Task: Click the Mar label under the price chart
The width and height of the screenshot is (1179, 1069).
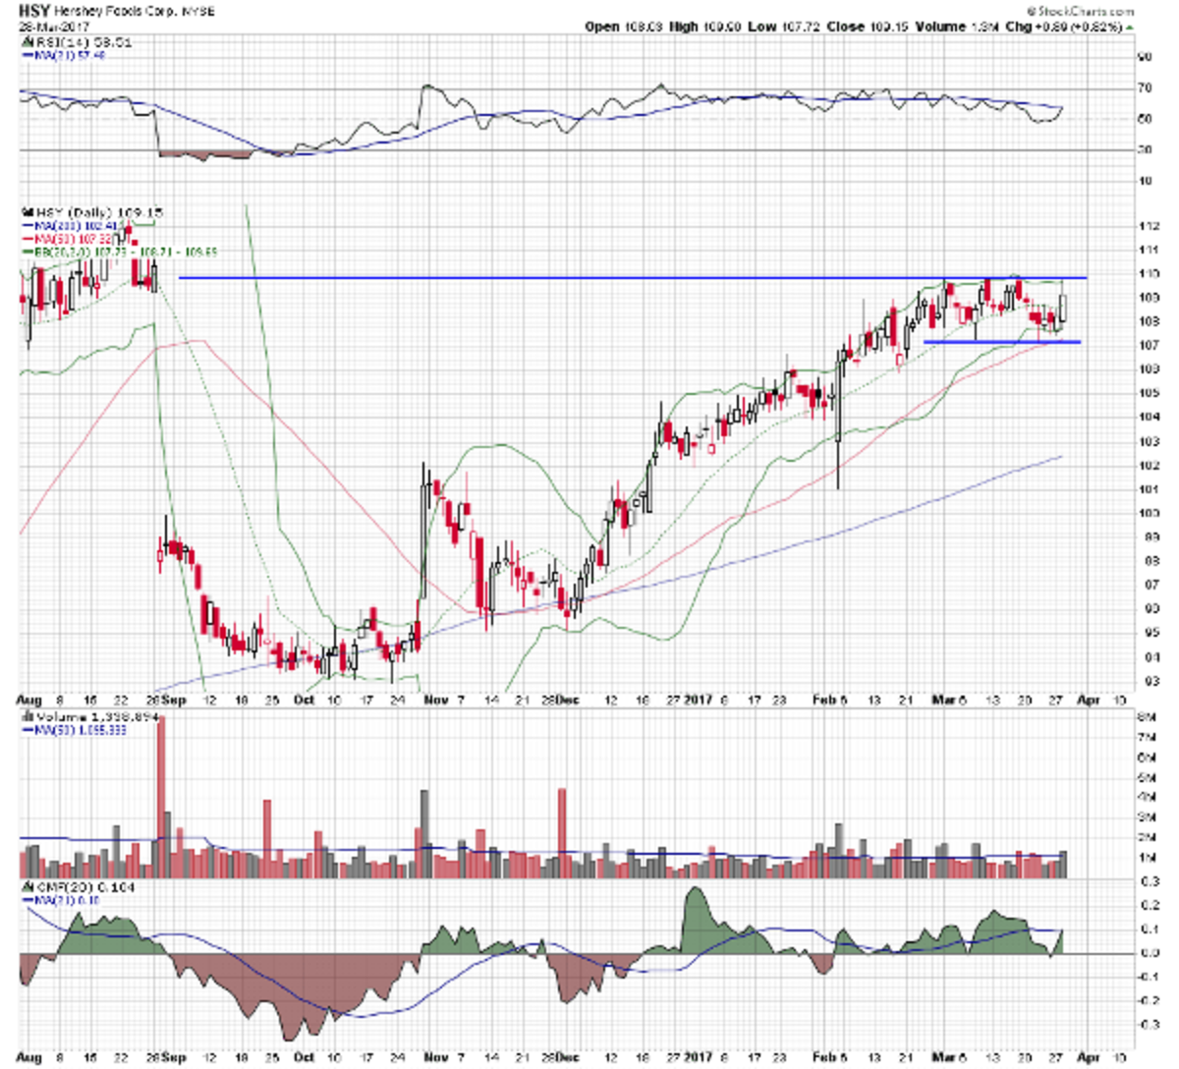Action: pos(943,700)
